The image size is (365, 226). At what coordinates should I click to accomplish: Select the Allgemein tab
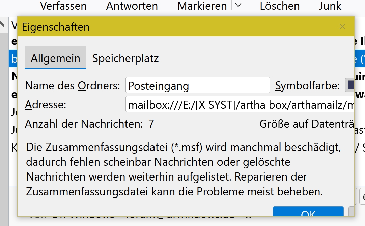[55, 58]
